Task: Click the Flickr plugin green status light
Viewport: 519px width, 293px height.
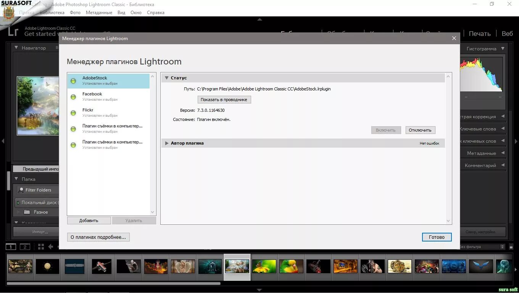Action: pyautogui.click(x=73, y=113)
